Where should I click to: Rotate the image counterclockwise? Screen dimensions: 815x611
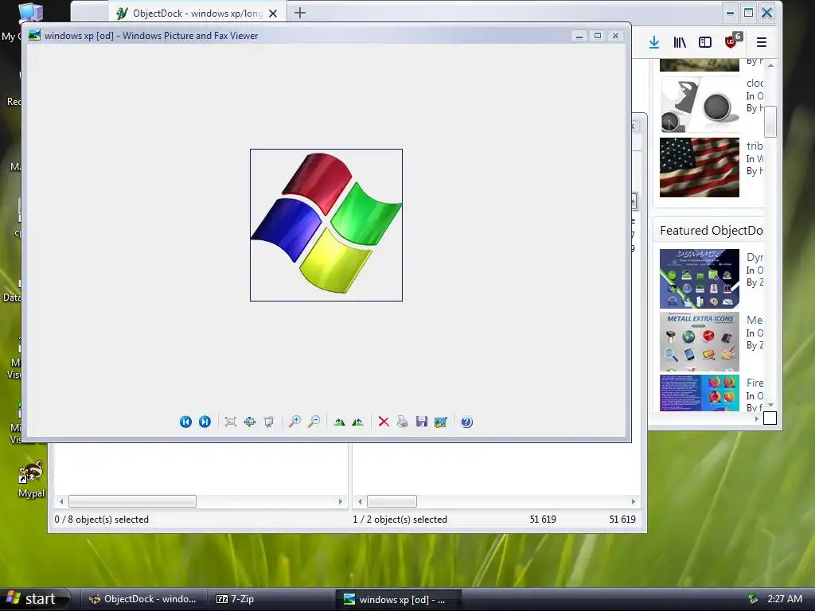coord(358,422)
